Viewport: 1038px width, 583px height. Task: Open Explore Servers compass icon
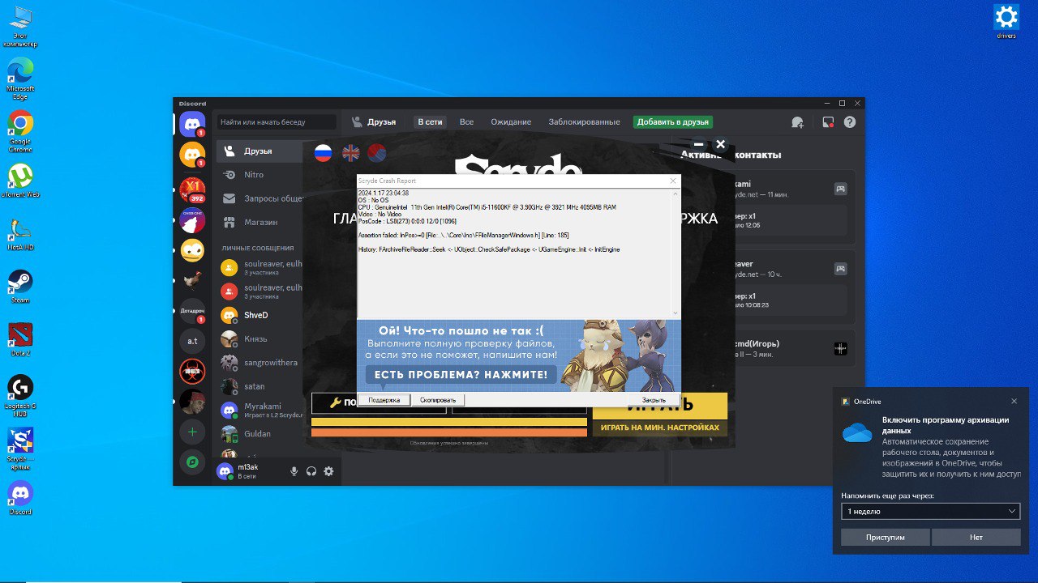click(192, 462)
